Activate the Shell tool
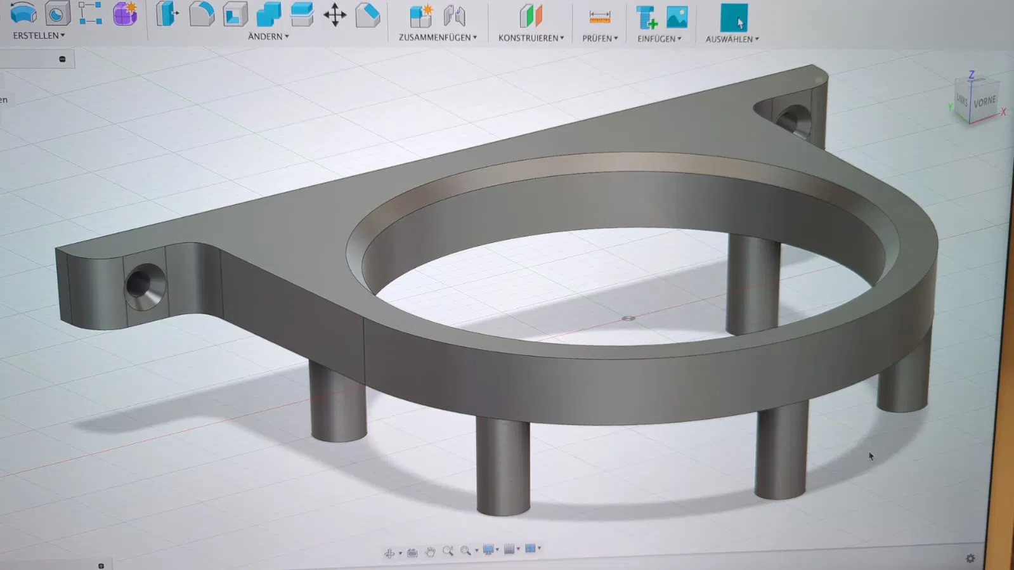Screen dimensions: 1014x570 (235, 15)
